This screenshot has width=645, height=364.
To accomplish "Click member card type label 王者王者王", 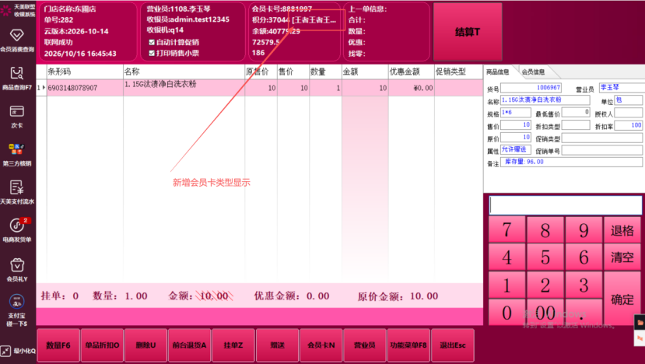I will (314, 20).
